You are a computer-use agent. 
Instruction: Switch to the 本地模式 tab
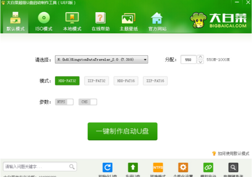(72, 21)
